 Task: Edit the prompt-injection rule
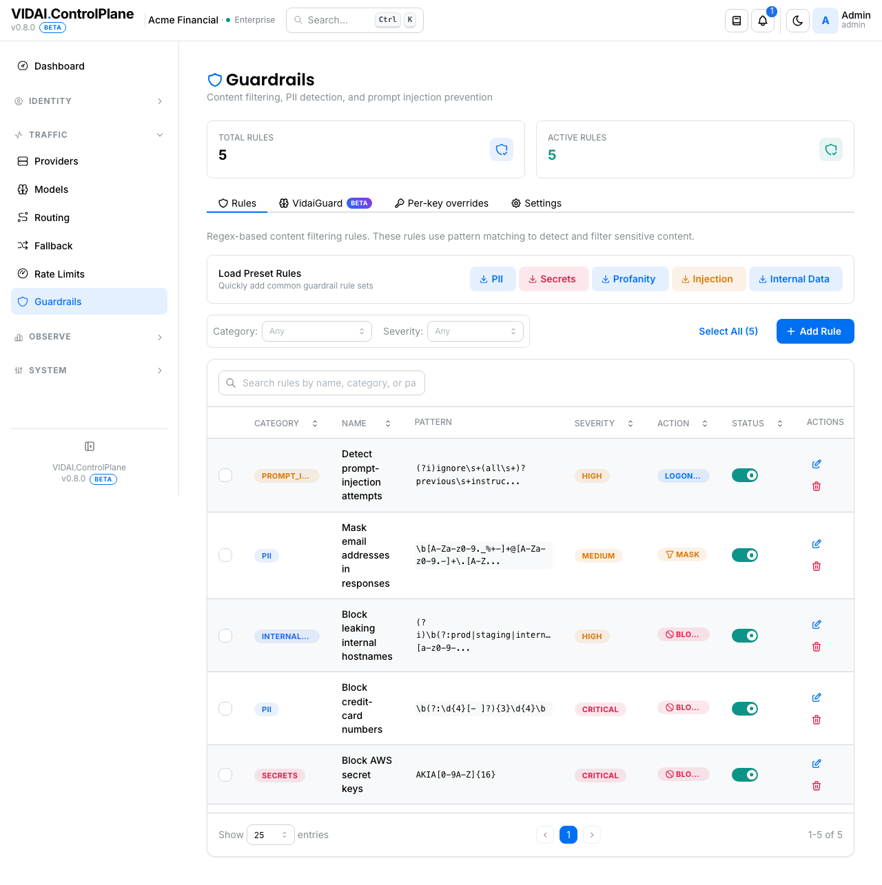[x=817, y=464]
